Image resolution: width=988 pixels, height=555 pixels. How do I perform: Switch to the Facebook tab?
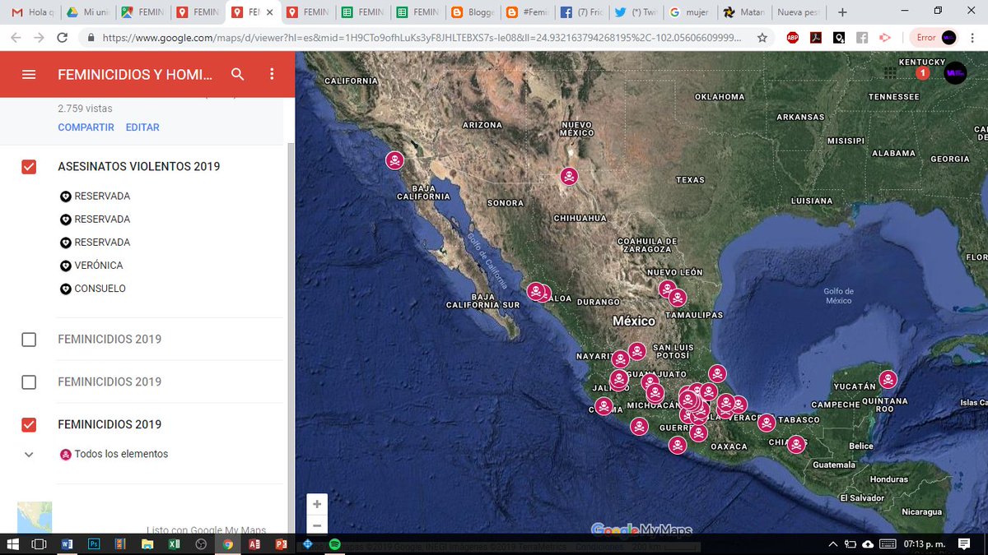[x=581, y=12]
